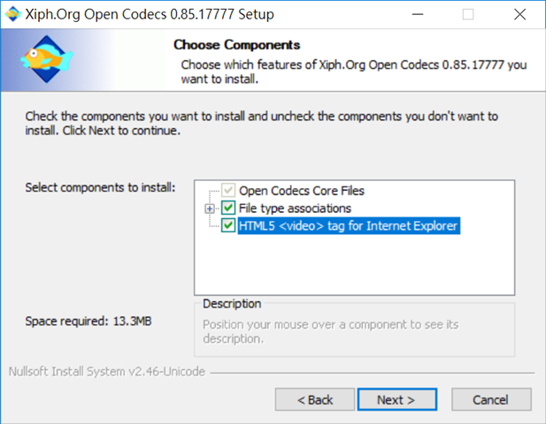Uncheck HTML5 video tag for Internet Explorer checkbox
546x424 pixels.
pos(228,225)
